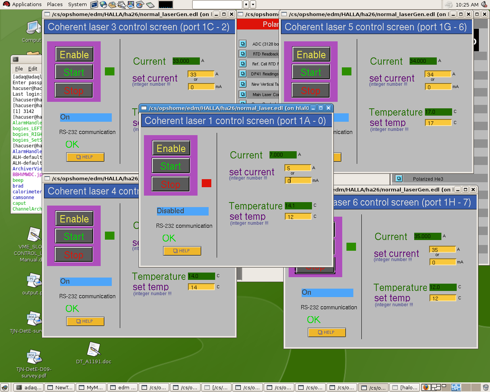Click Enable in Coherent laser 1 screen

[x=171, y=149]
